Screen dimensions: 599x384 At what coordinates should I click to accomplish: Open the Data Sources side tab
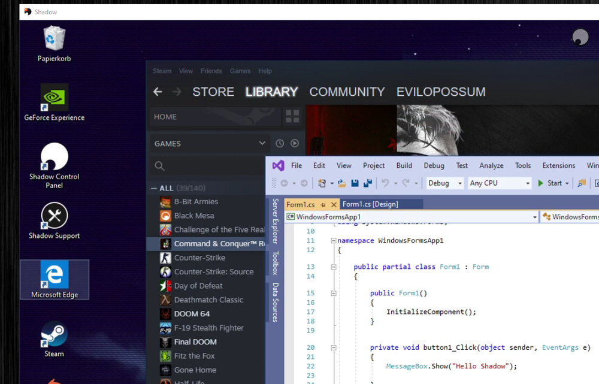(275, 303)
